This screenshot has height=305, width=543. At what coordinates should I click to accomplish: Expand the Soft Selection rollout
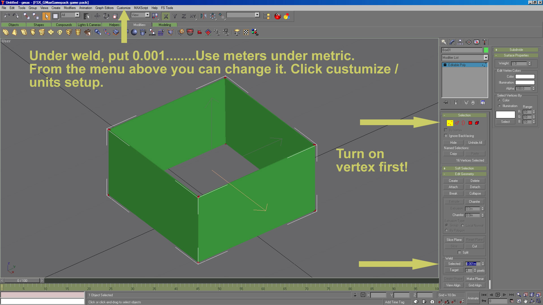point(464,168)
